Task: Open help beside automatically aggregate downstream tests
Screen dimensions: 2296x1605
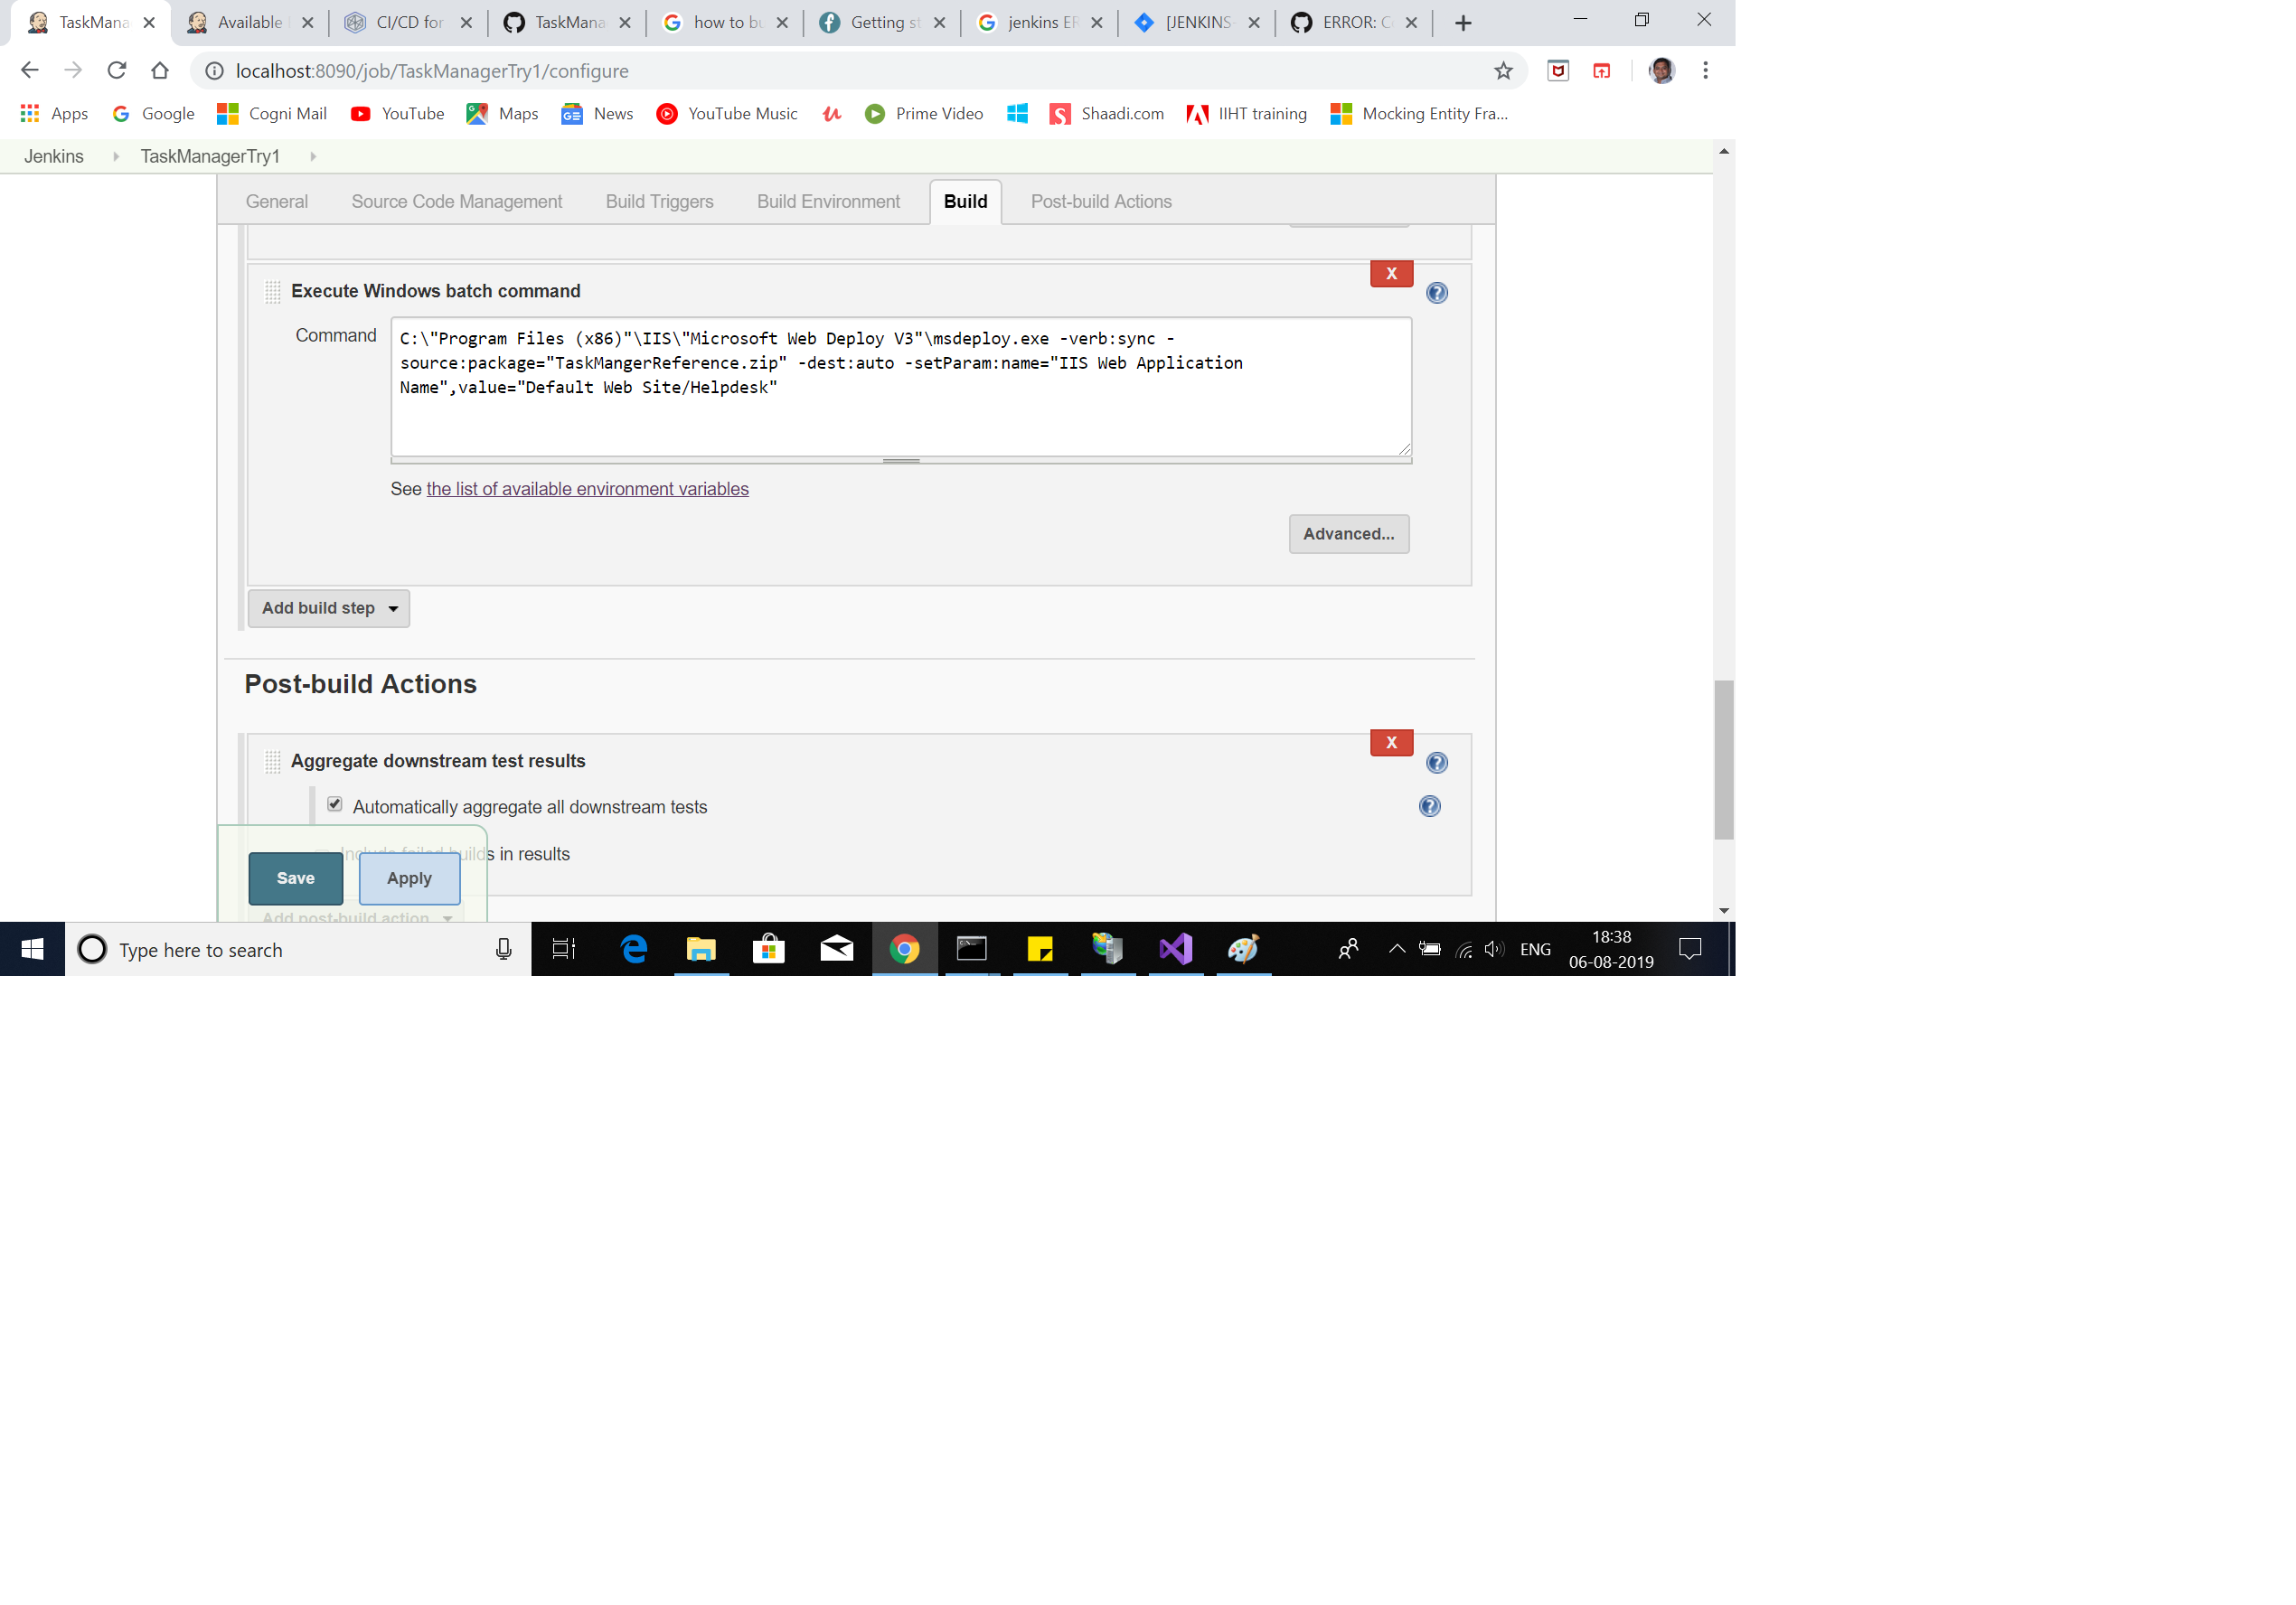Action: tap(1429, 806)
